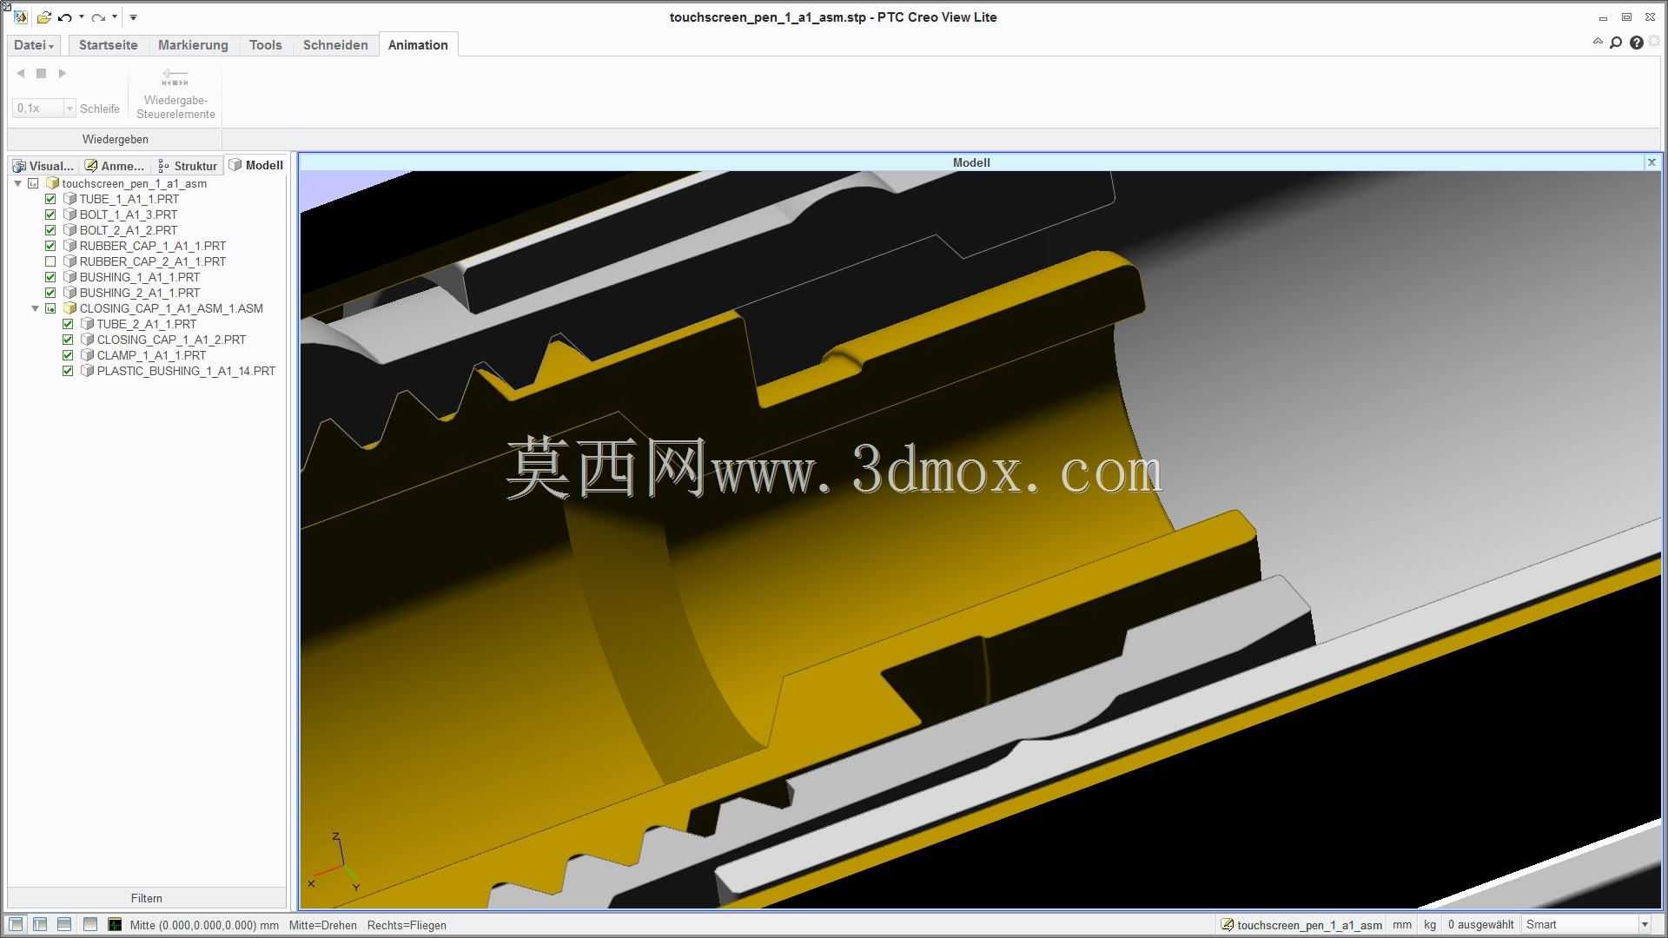Click the Filtern button below the tree
The width and height of the screenshot is (1668, 938).
click(x=147, y=898)
